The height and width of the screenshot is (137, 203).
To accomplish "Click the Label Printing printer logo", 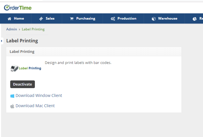I will 26,68.
